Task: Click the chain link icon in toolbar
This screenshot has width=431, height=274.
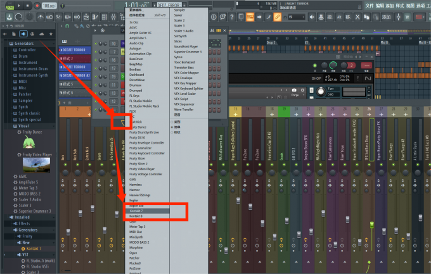Action: [x=278, y=17]
